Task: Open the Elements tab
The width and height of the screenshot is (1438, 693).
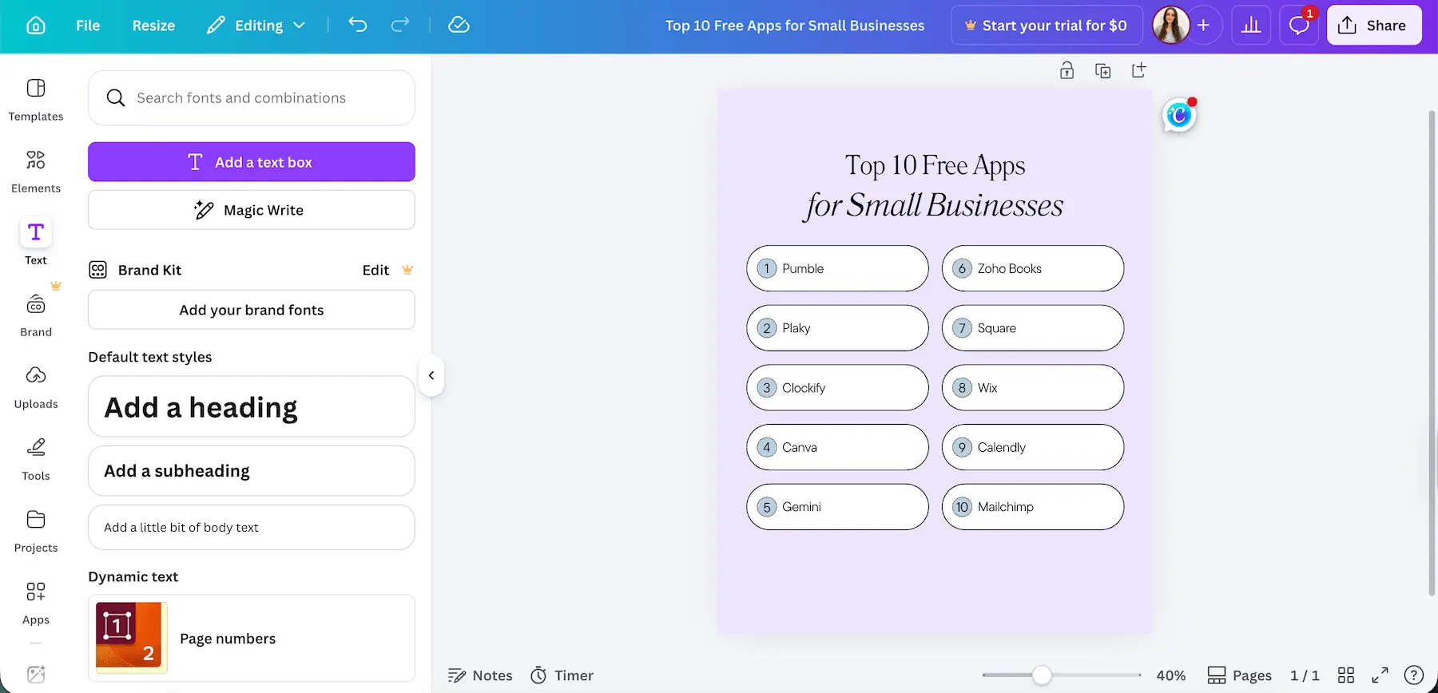Action: (36, 172)
